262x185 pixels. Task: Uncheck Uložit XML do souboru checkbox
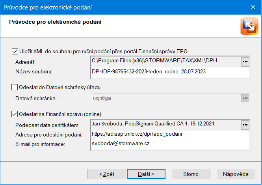coord(15,51)
